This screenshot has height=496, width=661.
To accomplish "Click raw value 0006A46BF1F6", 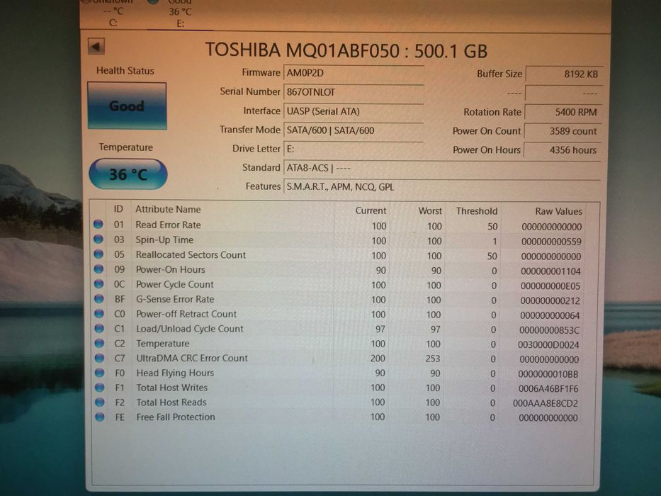I will (548, 389).
